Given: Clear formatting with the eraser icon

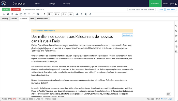Looking at the screenshot, I should [x=90, y=14].
